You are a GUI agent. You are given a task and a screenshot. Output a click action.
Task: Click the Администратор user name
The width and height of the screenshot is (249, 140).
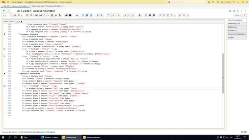click(226, 2)
